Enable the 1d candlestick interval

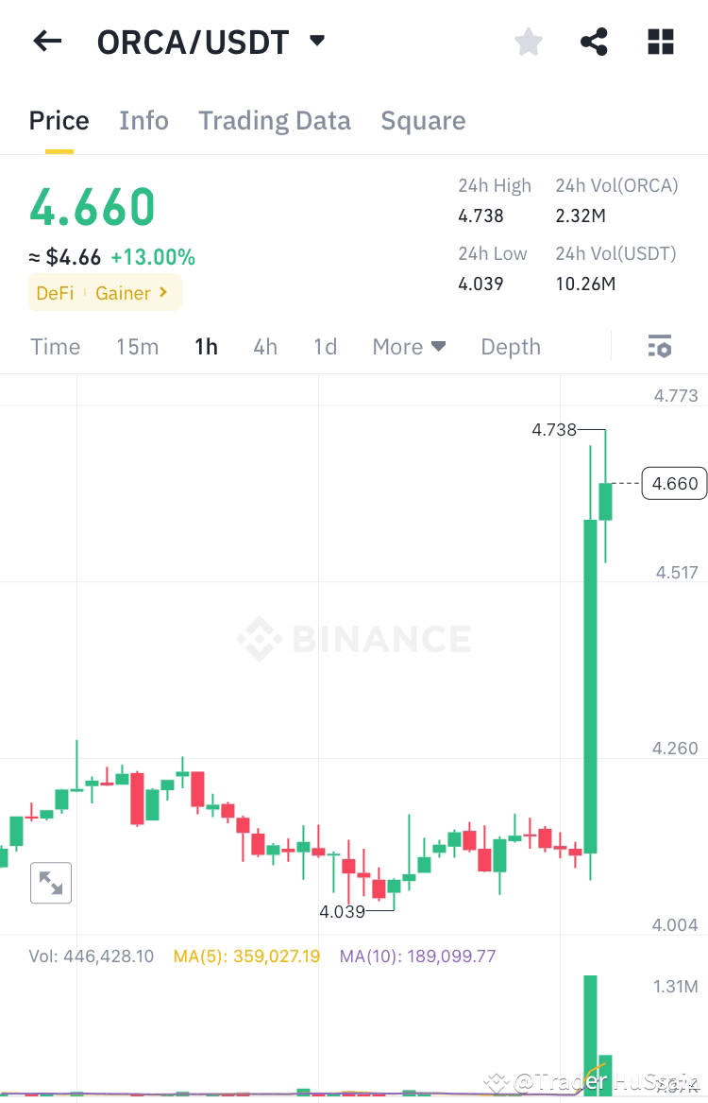click(325, 346)
